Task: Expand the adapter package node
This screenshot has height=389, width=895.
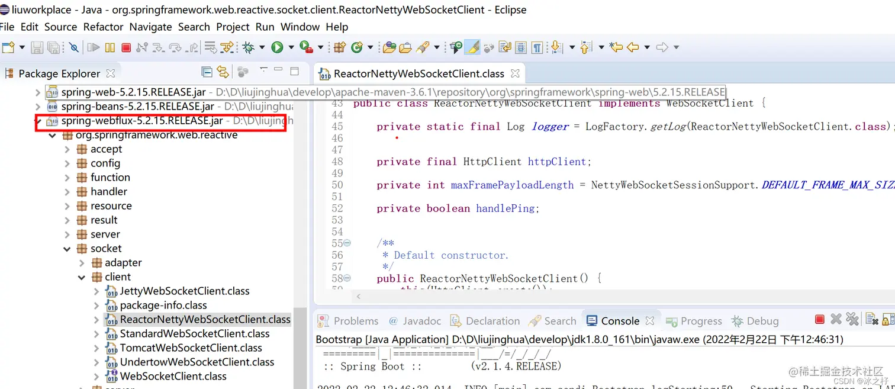Action: tap(82, 263)
